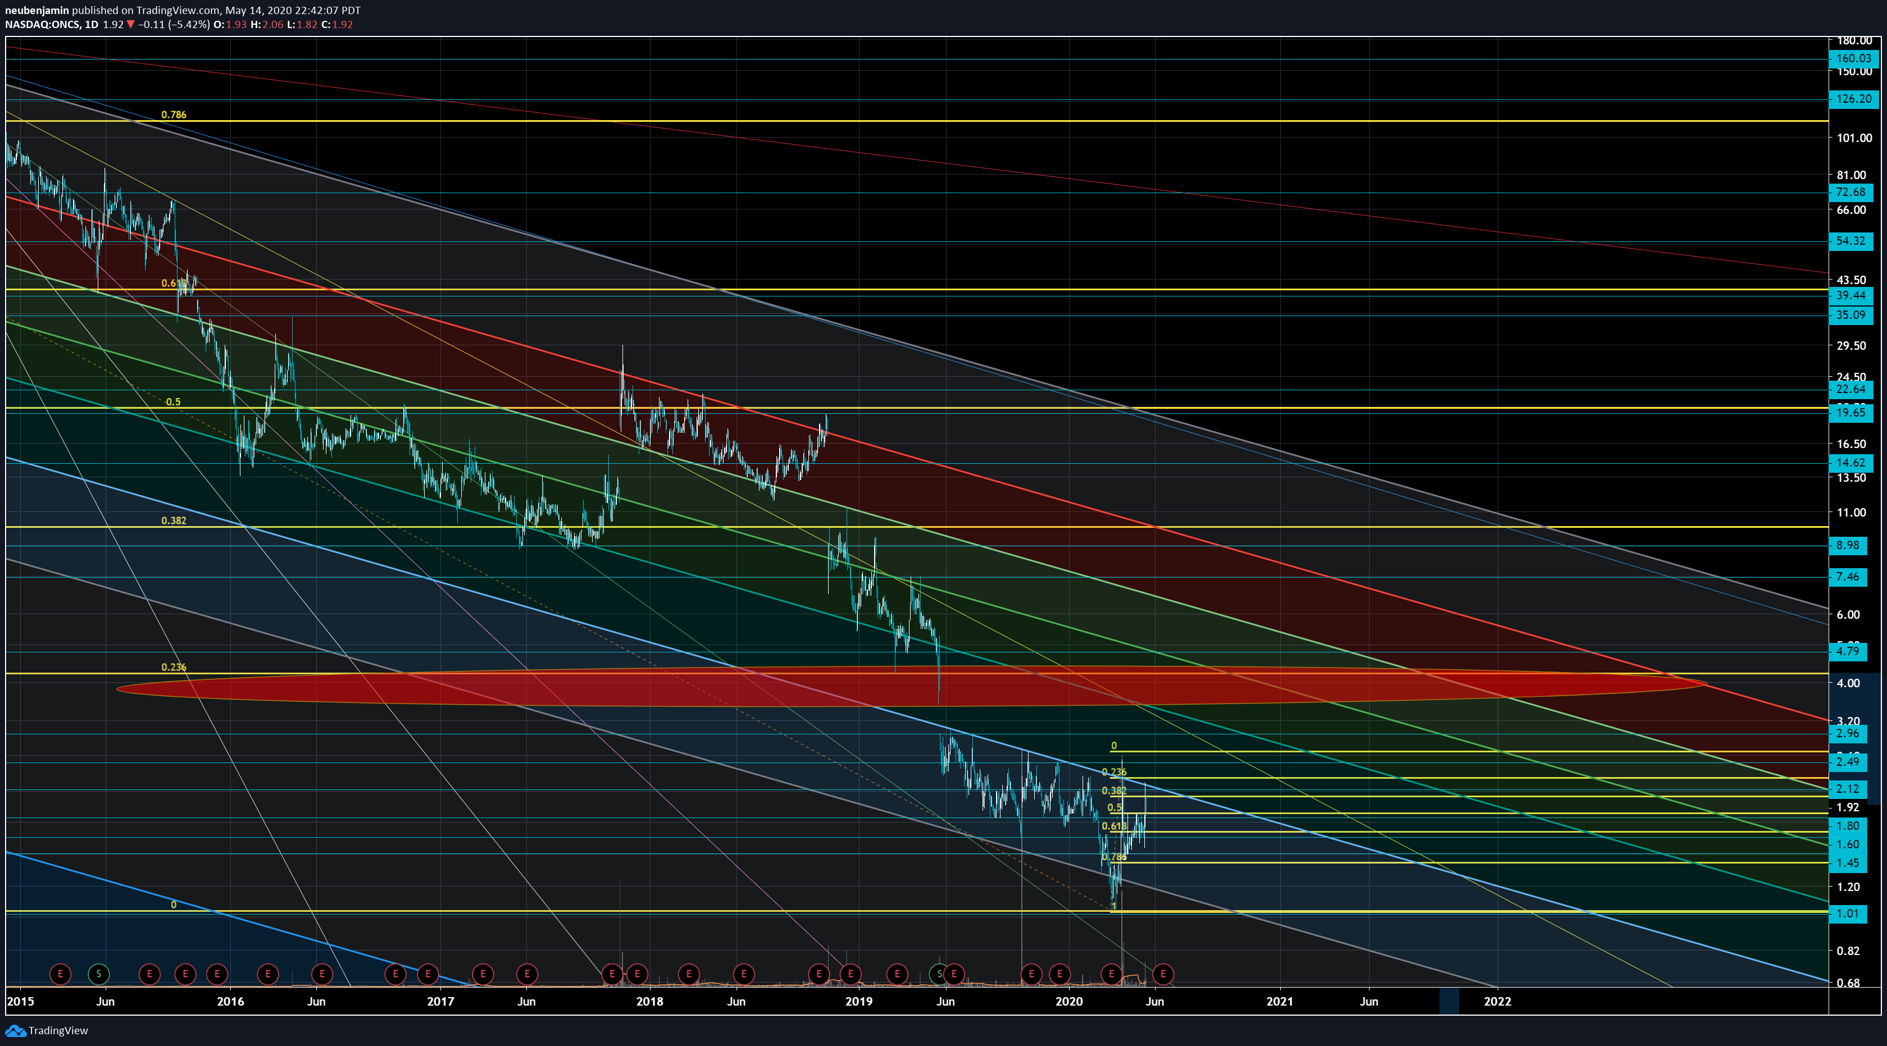Image resolution: width=1887 pixels, height=1046 pixels.
Task: Click the C:1.92 close value
Action: coord(337,24)
